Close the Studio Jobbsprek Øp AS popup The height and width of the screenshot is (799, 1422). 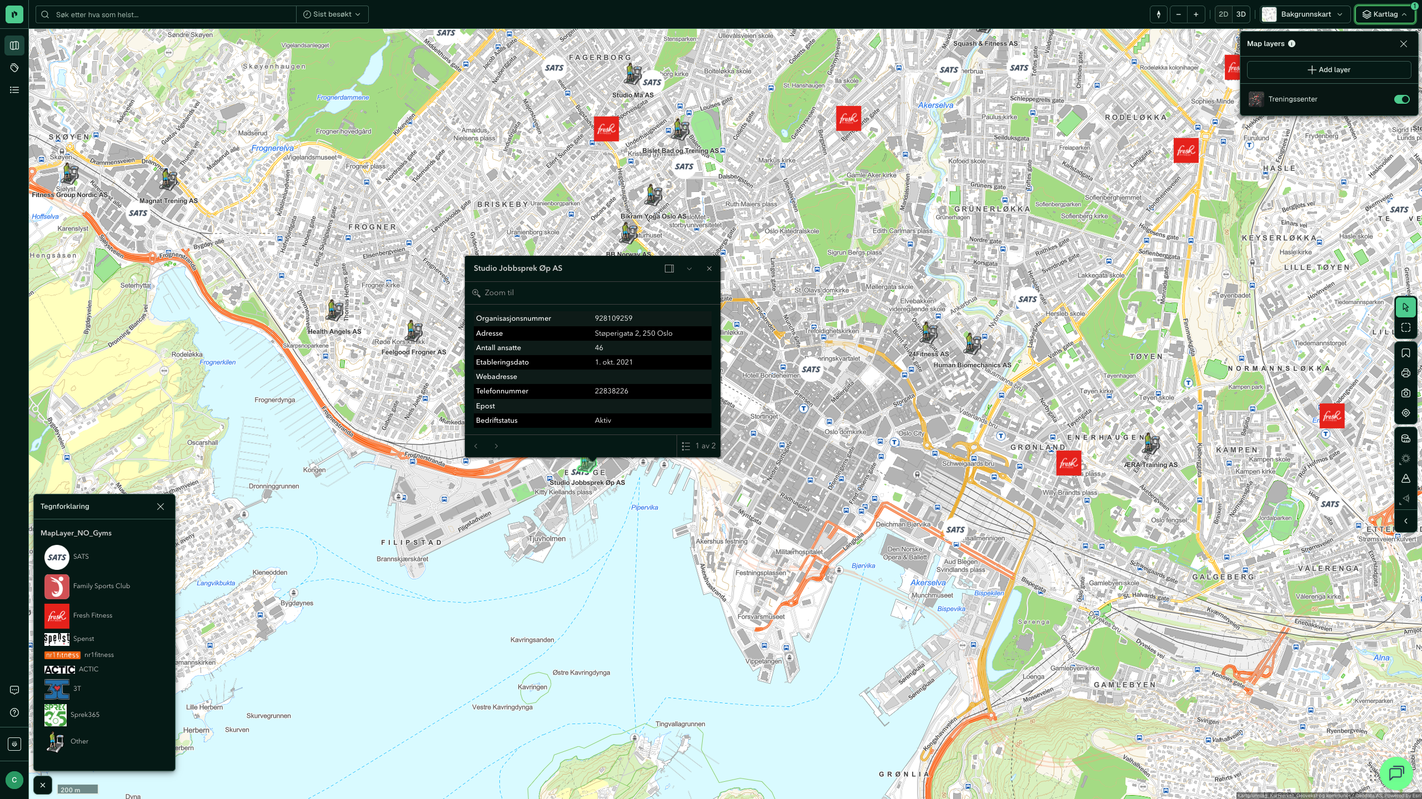[709, 269]
